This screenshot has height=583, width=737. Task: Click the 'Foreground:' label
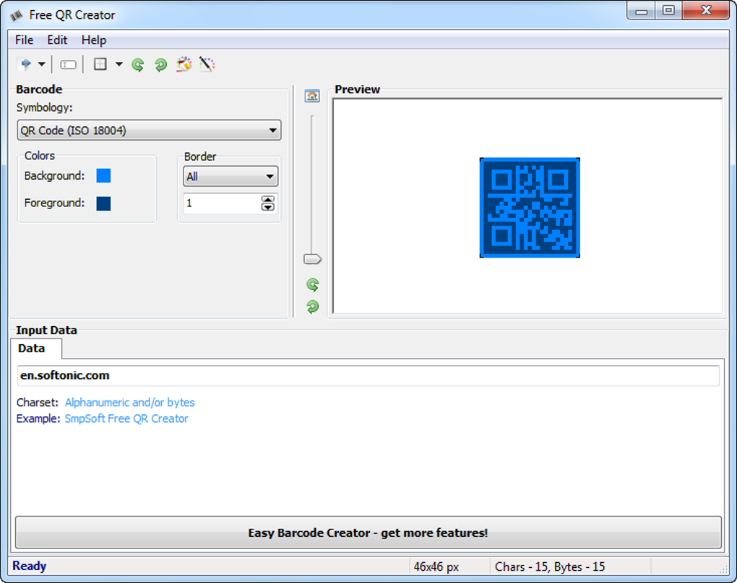pyautogui.click(x=54, y=203)
